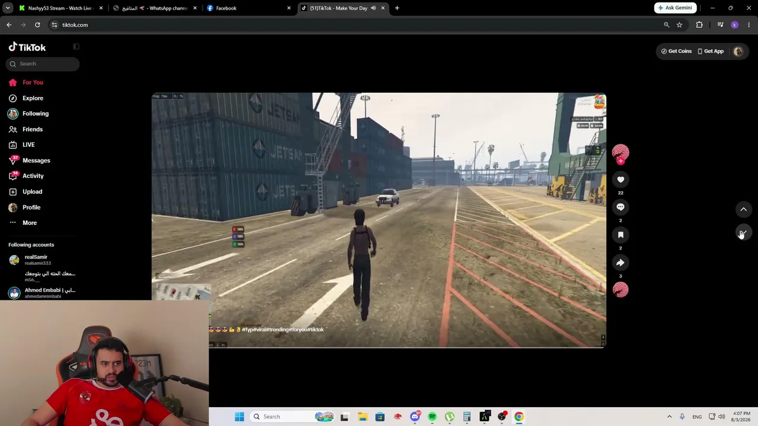Close the Nashyy53 Stream tab
Screen dimensions: 758x426
click(101, 8)
